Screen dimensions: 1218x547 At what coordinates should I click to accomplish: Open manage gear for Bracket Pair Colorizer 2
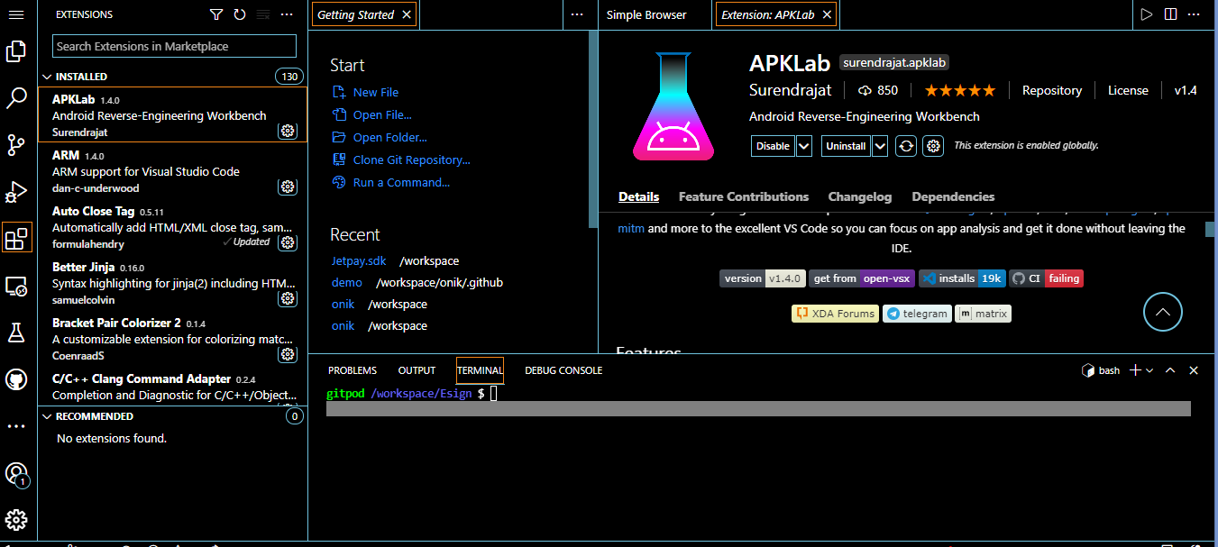(x=288, y=354)
